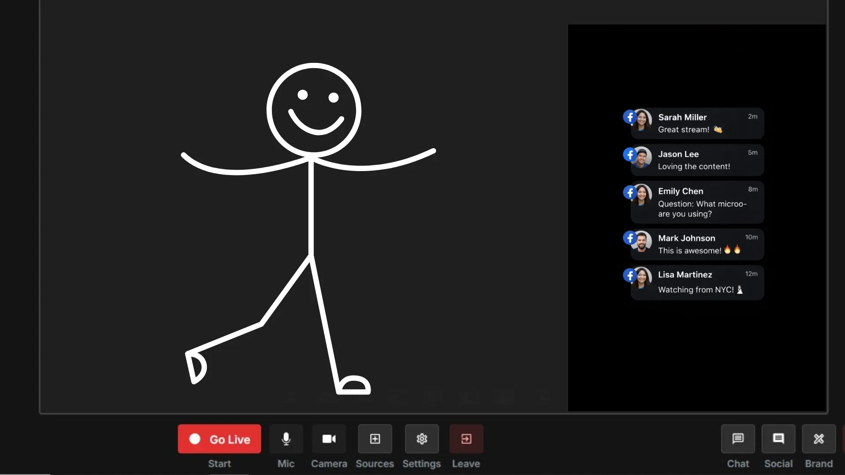
Task: Click the 'Social' label text
Action: pos(779,464)
